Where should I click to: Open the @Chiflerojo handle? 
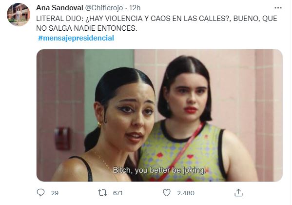pos(104,8)
